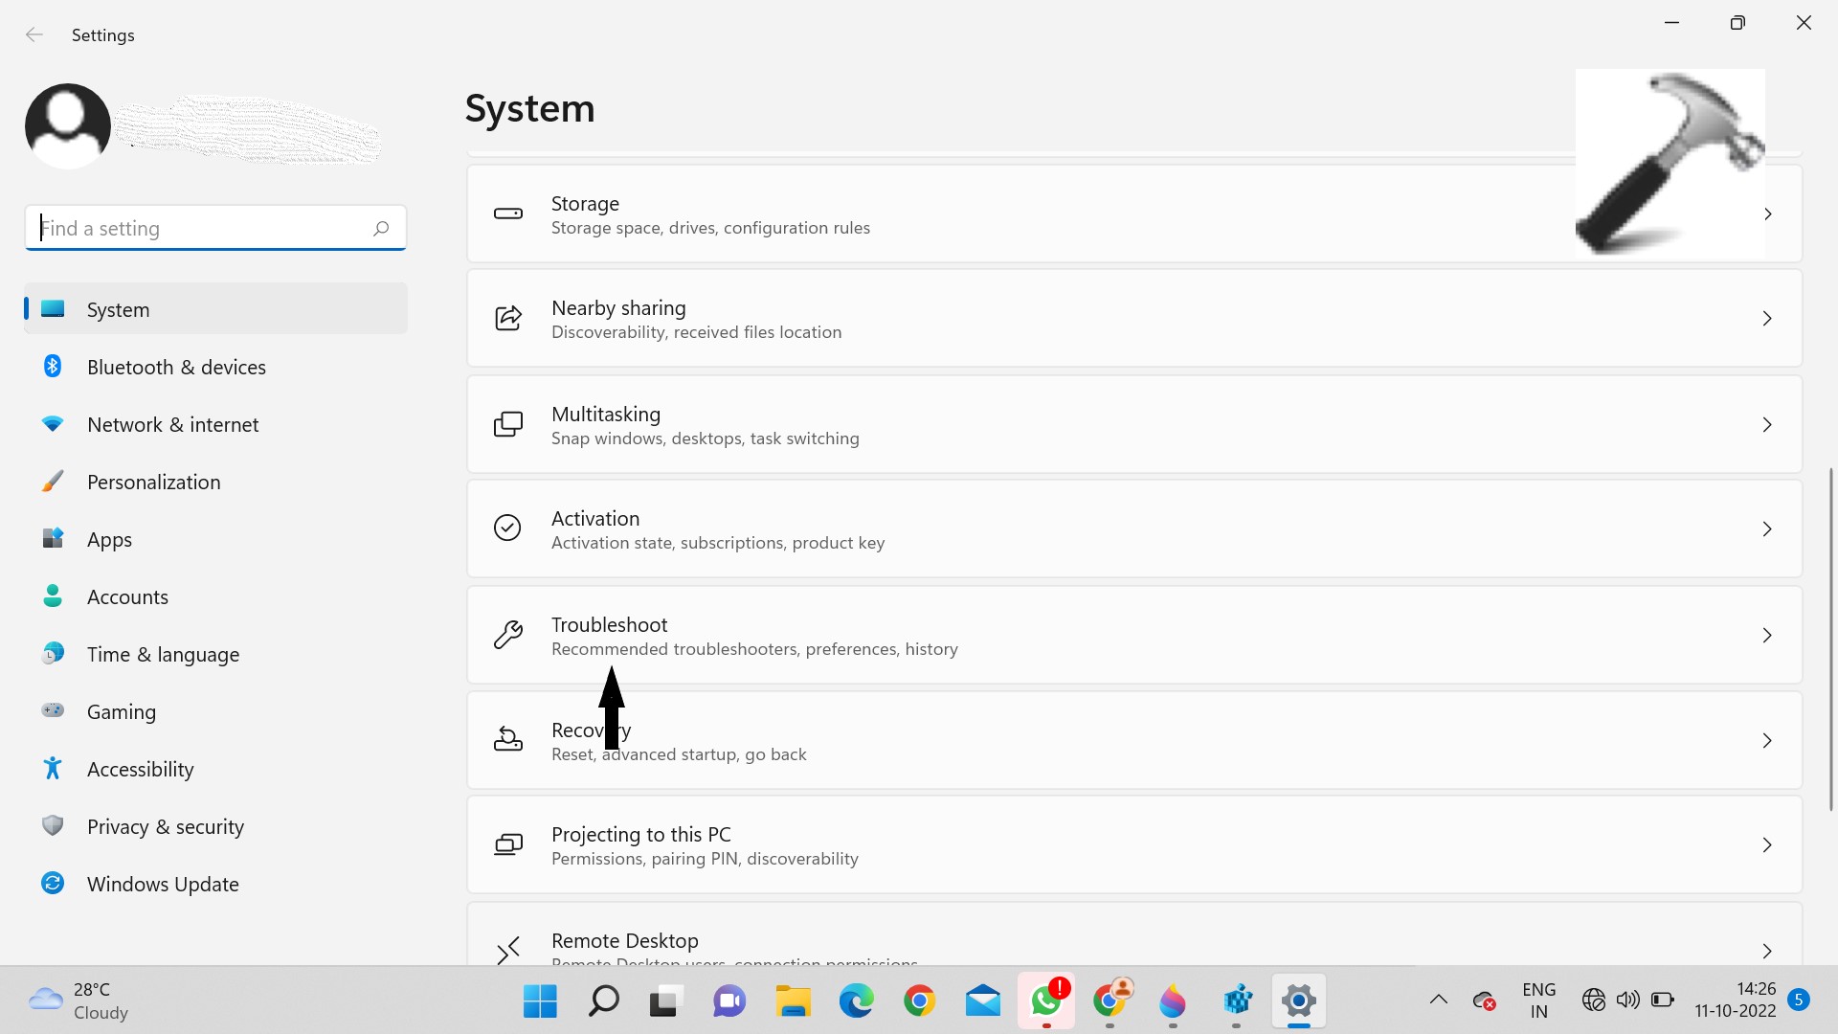Expand Remote Desktop chevron arrow

pyautogui.click(x=1767, y=950)
